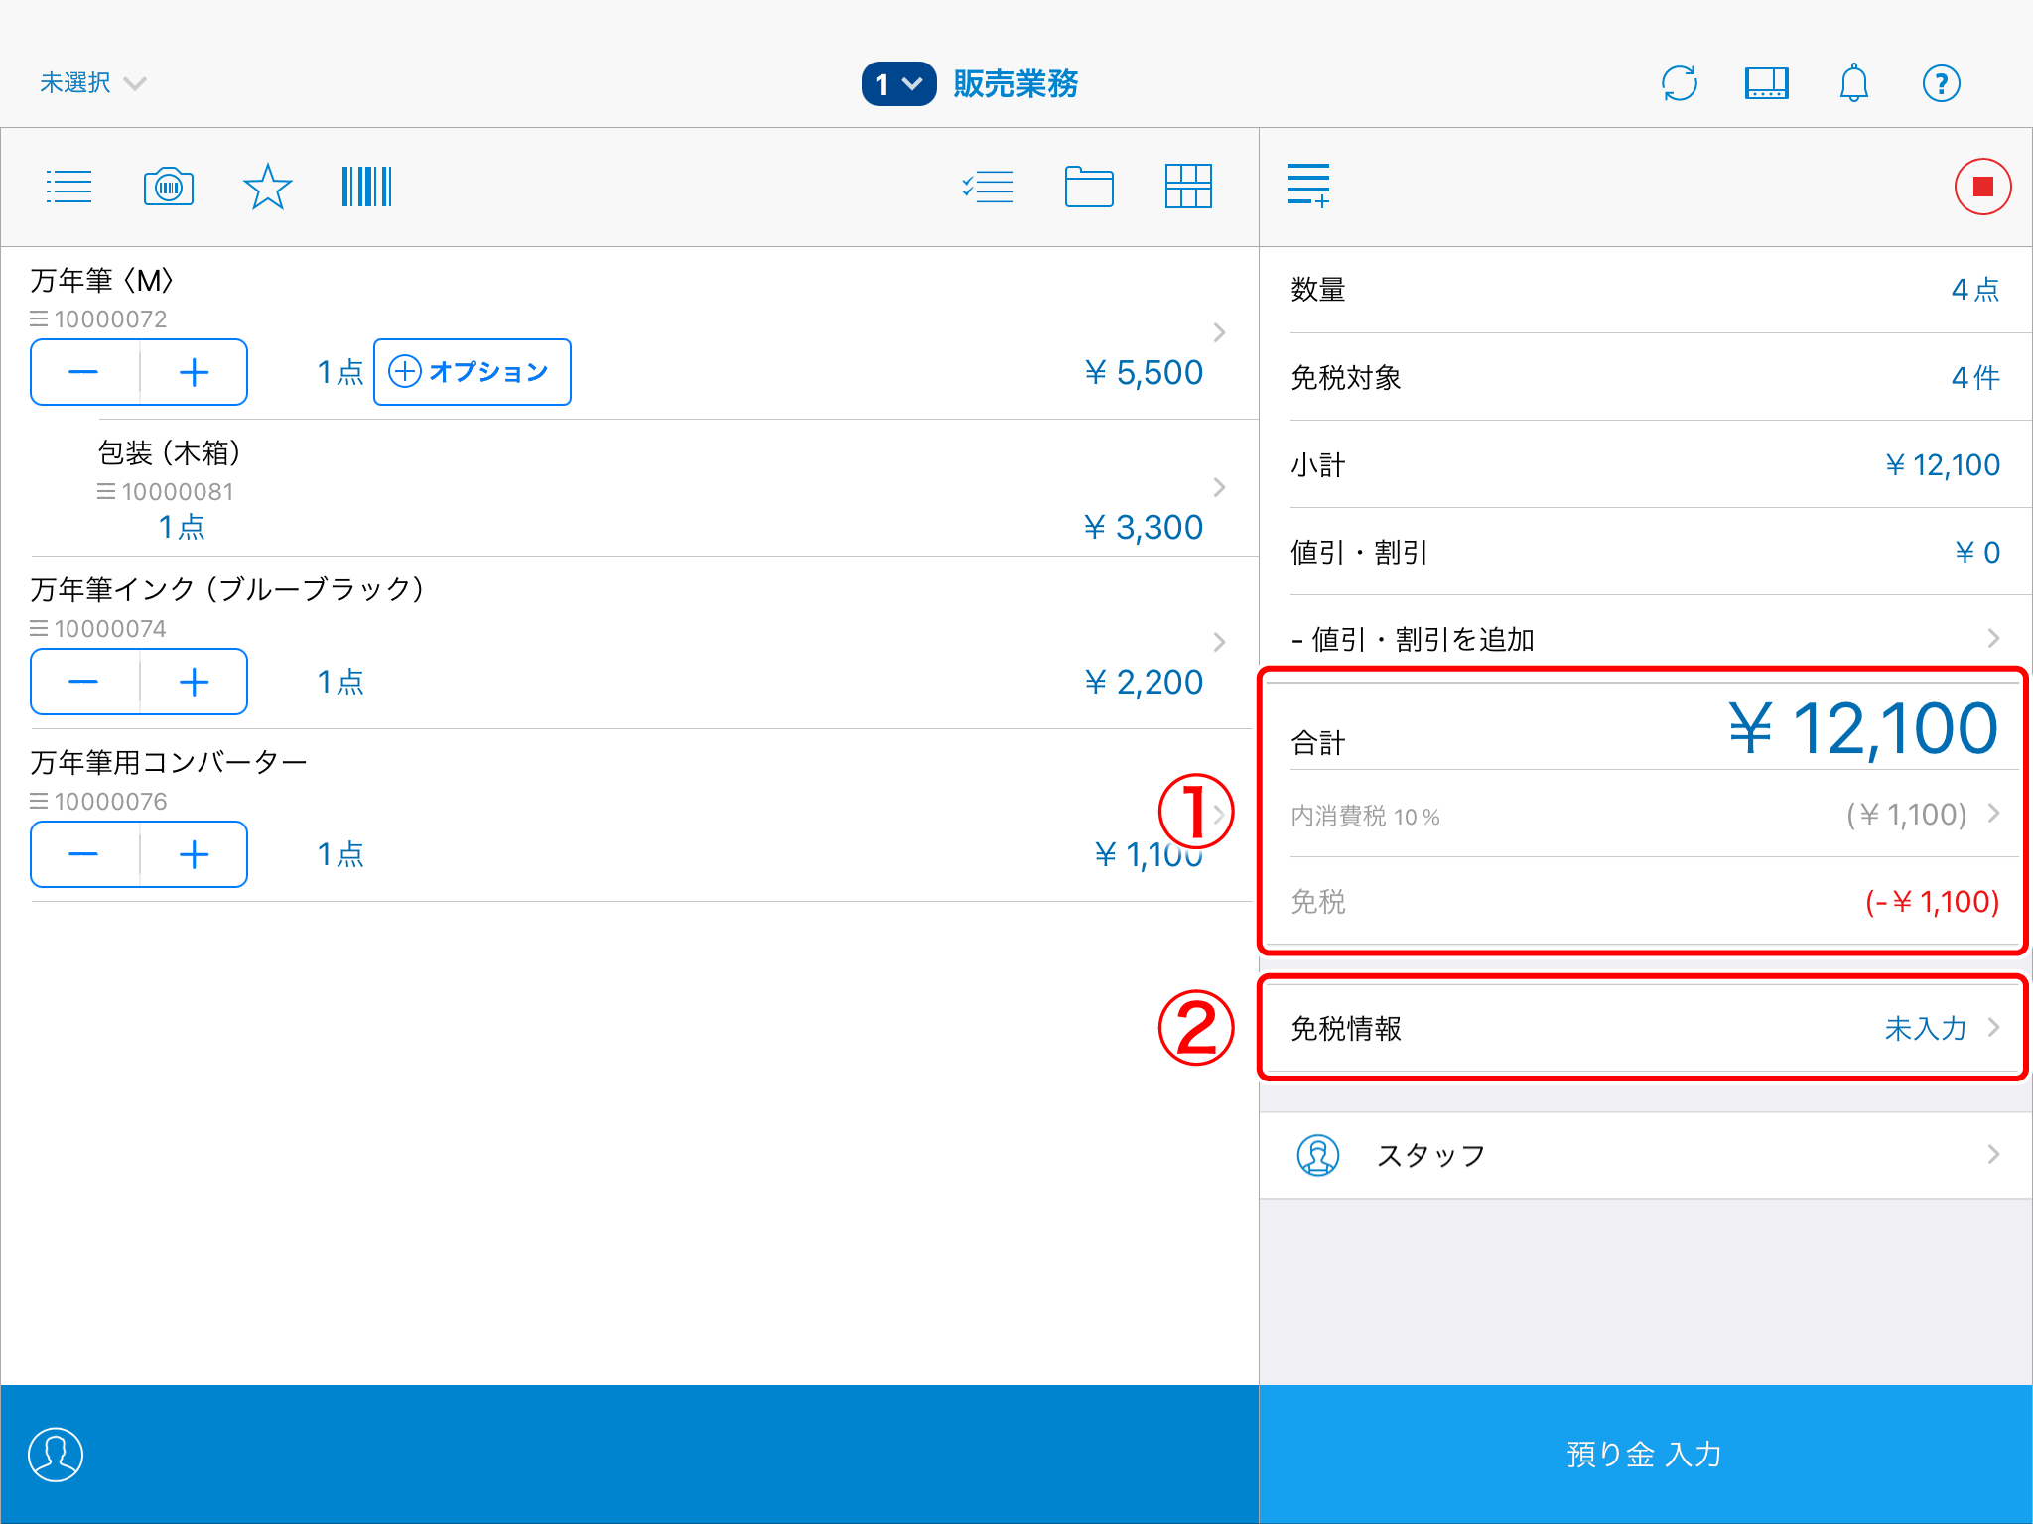The image size is (2033, 1524).
Task: Tap the customer icon in bottom bar
Action: click(x=56, y=1455)
